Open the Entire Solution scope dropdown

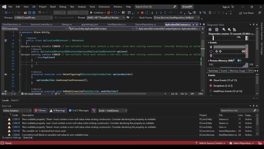click(x=17, y=111)
